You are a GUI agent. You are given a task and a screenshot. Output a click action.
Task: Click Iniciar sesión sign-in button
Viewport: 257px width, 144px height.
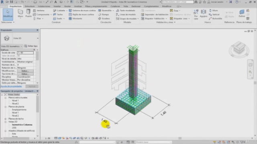pos(217,2)
